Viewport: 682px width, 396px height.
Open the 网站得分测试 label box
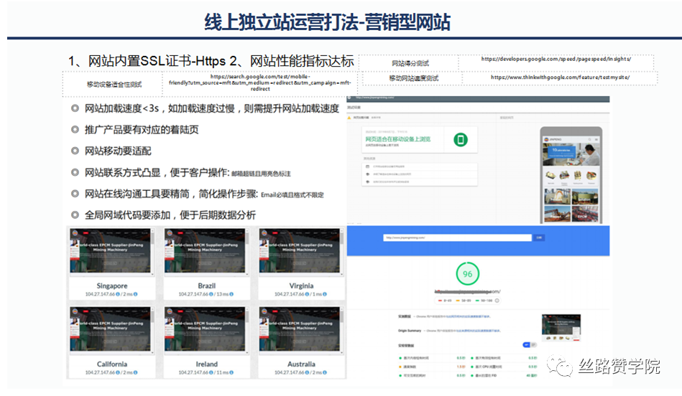[415, 63]
